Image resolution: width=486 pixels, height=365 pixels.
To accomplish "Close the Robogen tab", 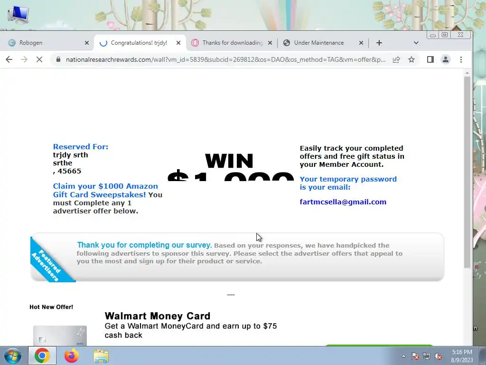I will click(x=87, y=43).
